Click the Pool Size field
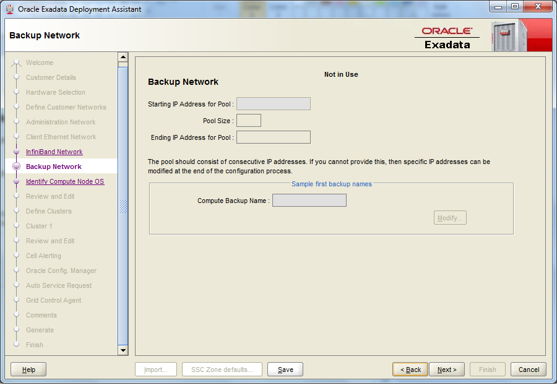 [249, 121]
